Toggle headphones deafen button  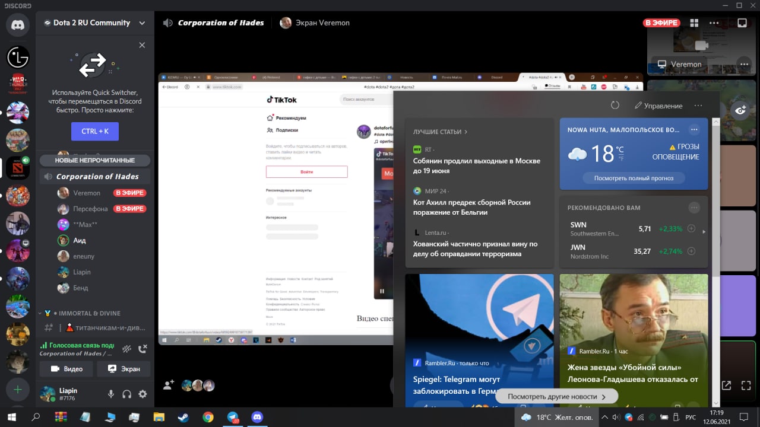tap(126, 394)
